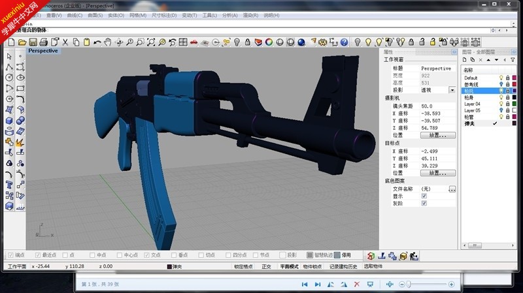
Task: Uncheck the 灰阶 checkbox in properties
Action: (x=424, y=204)
